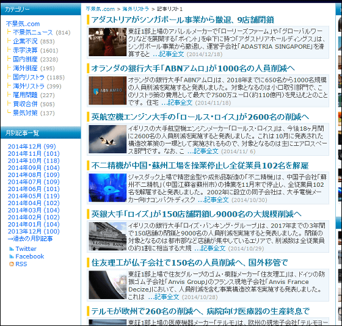Open 2014年05月 monthly archive
This screenshot has width=342, height=326.
point(34,196)
